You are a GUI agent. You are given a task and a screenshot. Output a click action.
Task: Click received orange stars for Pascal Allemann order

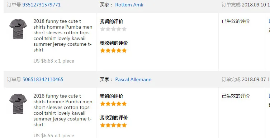[x=113, y=125]
